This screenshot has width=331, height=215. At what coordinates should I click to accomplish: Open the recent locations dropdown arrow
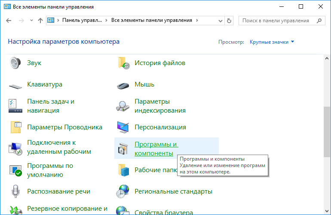point(32,21)
